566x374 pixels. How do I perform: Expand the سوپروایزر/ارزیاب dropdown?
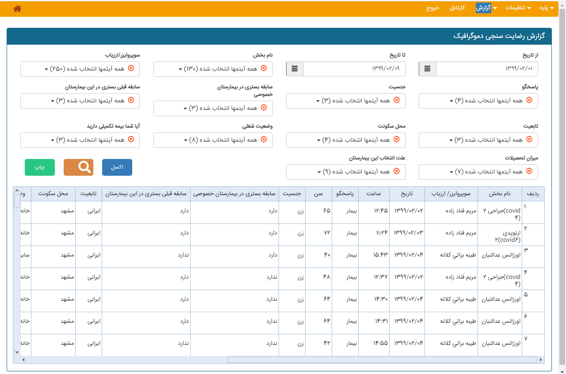pyautogui.click(x=80, y=69)
